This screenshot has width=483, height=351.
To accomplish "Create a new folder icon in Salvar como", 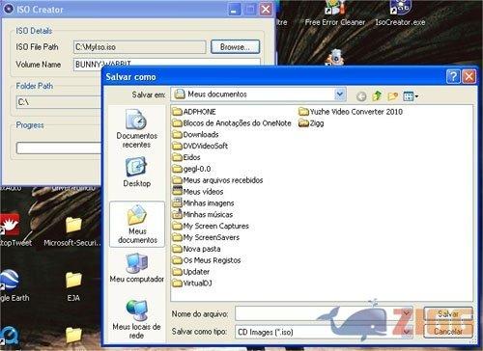I will tap(392, 95).
